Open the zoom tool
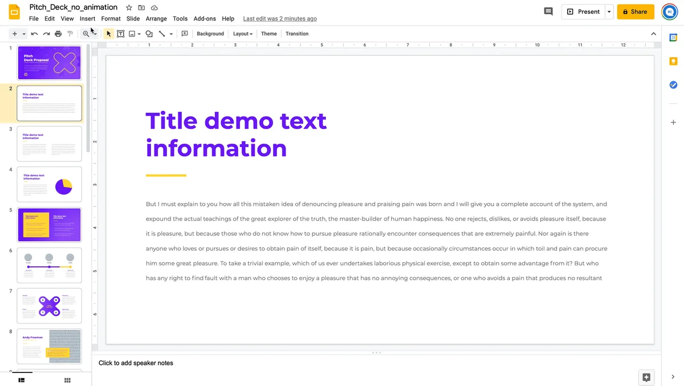The height and width of the screenshot is (386, 684). point(86,34)
